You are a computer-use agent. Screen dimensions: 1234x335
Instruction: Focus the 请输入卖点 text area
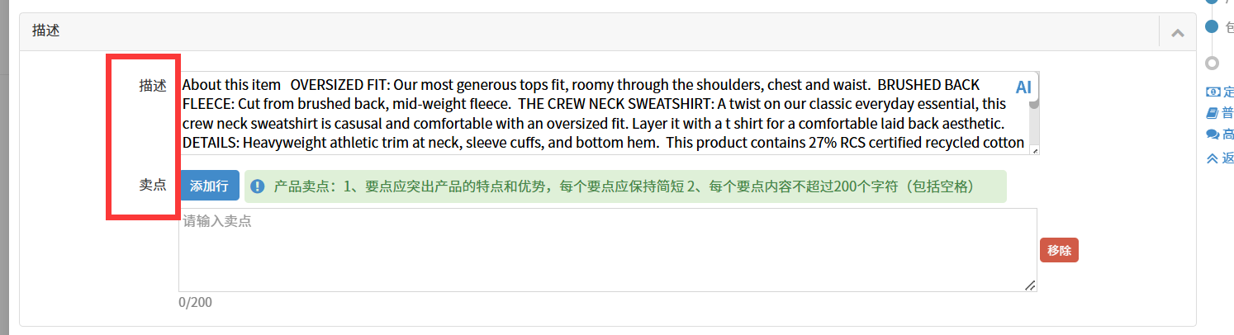[x=607, y=250]
